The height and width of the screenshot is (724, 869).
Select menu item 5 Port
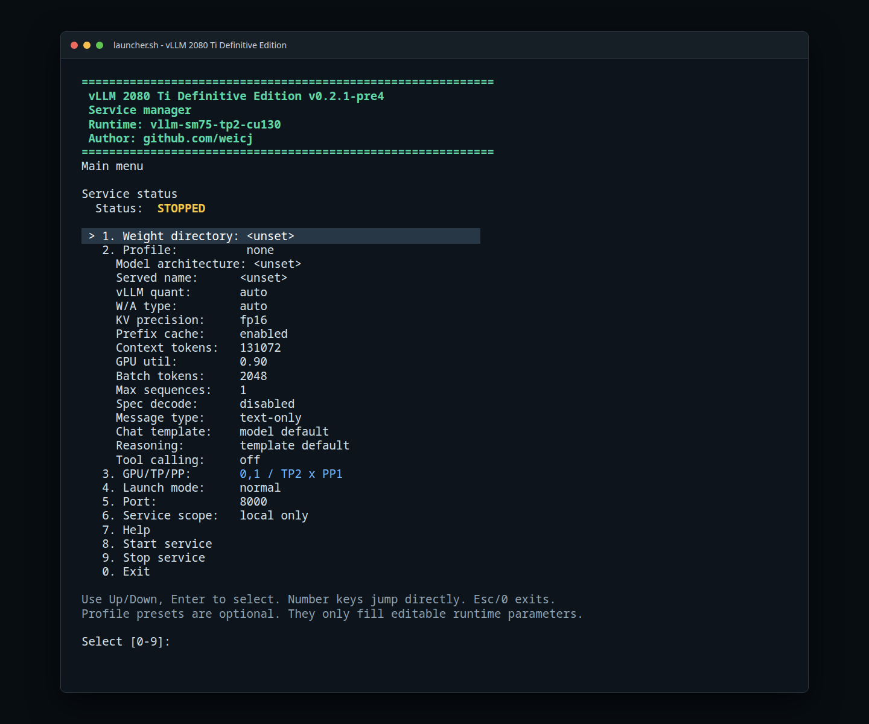tap(185, 502)
